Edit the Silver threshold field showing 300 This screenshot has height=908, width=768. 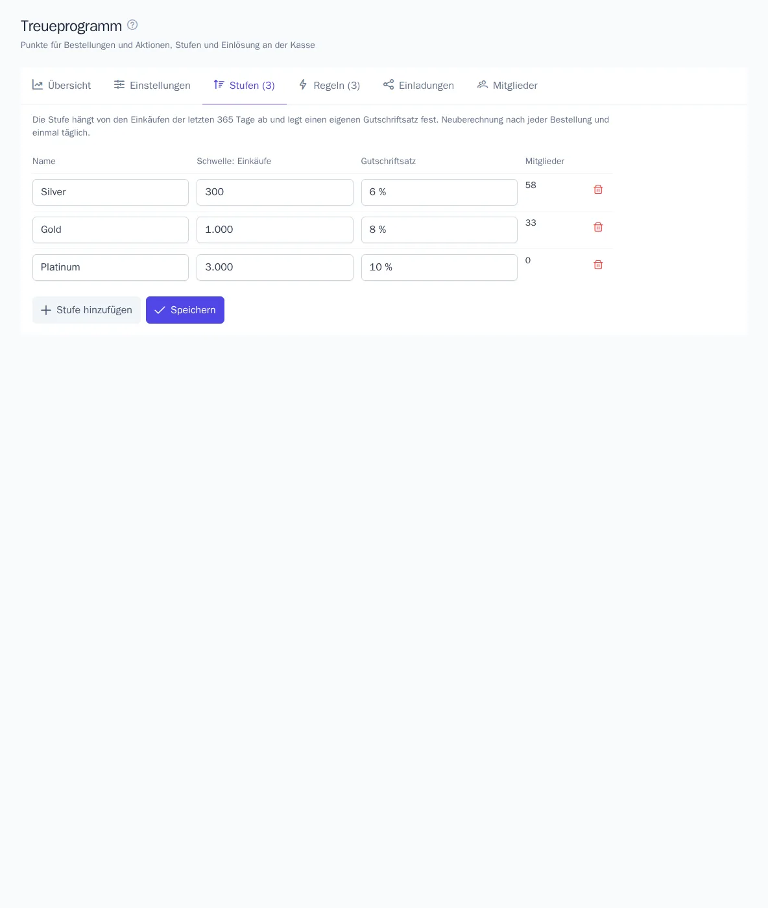pos(275,192)
